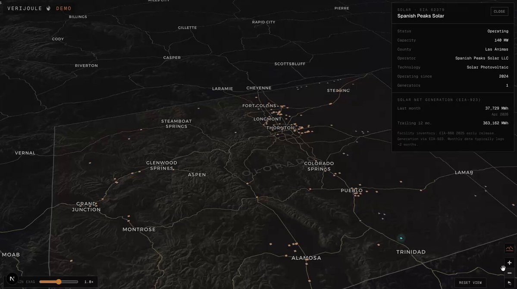Click the compass arrow to reset bearing

[509, 283]
